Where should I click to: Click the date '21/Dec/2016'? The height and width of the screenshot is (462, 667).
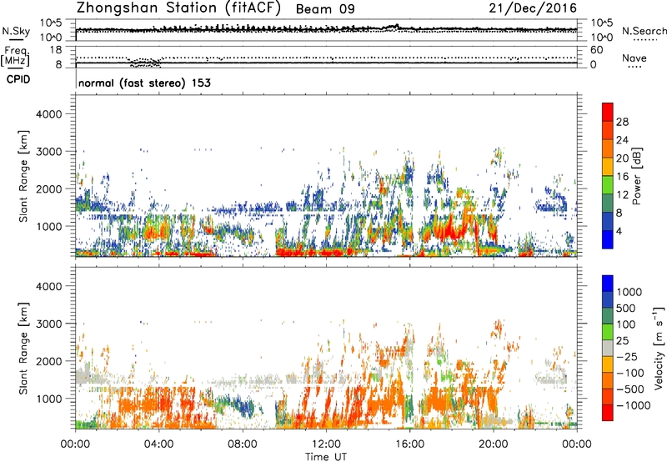533,8
